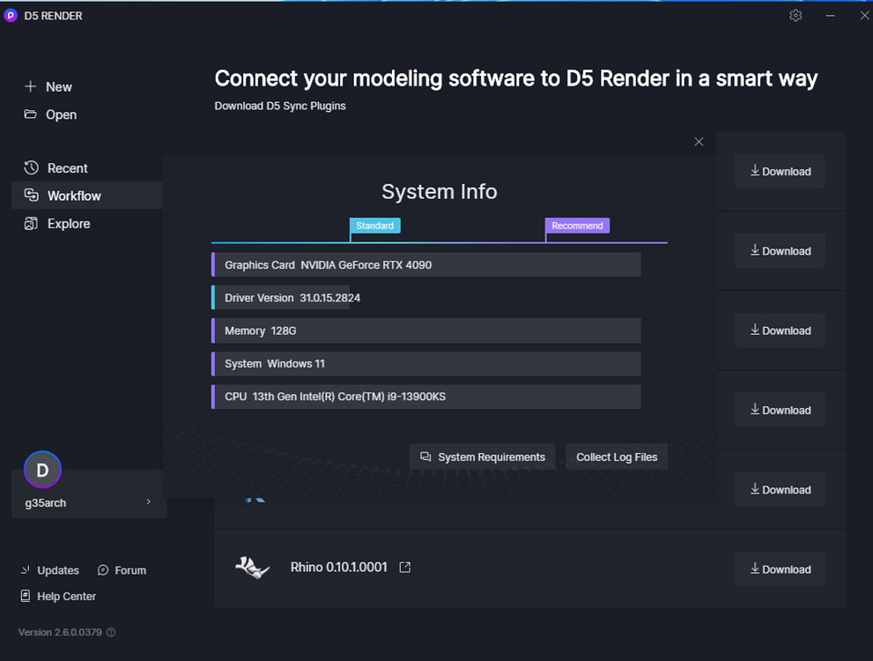Open the Forum link

[122, 570]
